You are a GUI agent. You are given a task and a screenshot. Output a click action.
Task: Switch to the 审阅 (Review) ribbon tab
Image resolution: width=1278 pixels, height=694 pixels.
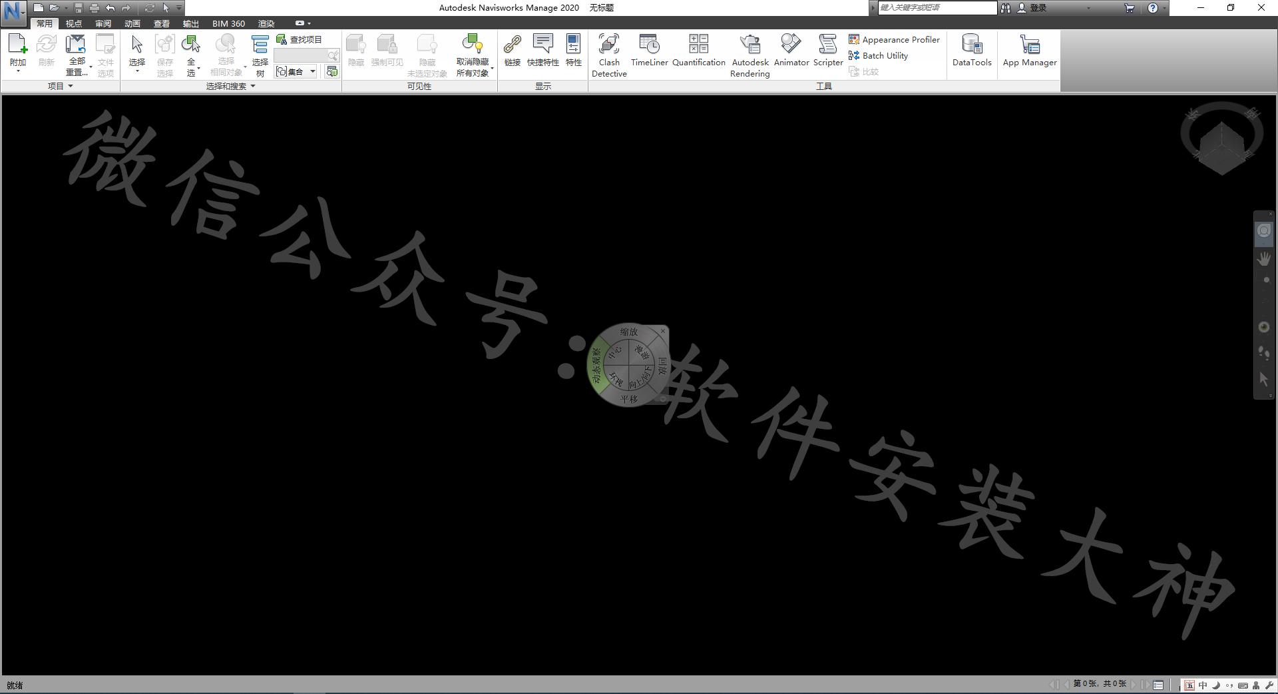[103, 23]
